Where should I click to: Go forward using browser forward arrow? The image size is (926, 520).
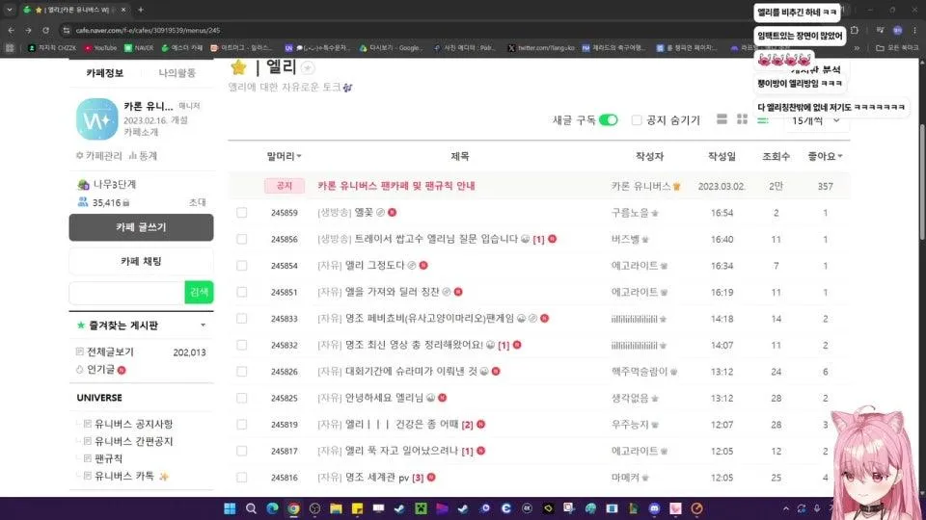point(28,30)
